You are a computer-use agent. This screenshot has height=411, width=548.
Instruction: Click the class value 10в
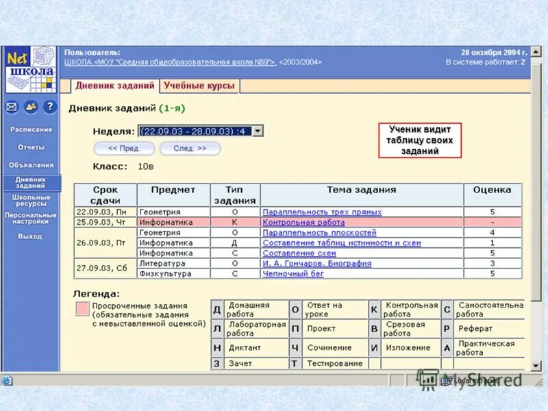pyautogui.click(x=146, y=166)
